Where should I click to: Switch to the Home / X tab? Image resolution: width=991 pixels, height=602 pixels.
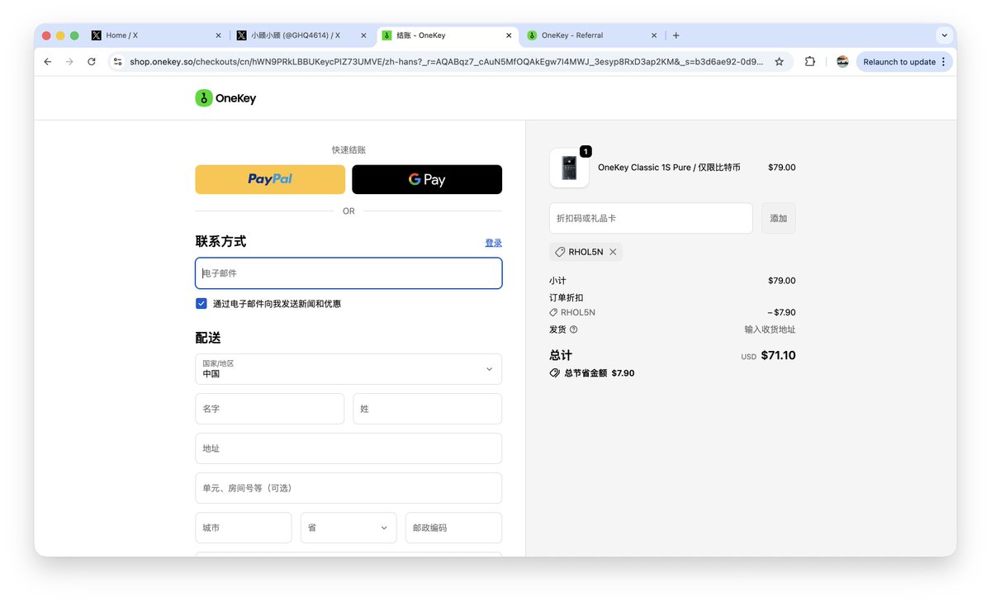[x=157, y=36]
